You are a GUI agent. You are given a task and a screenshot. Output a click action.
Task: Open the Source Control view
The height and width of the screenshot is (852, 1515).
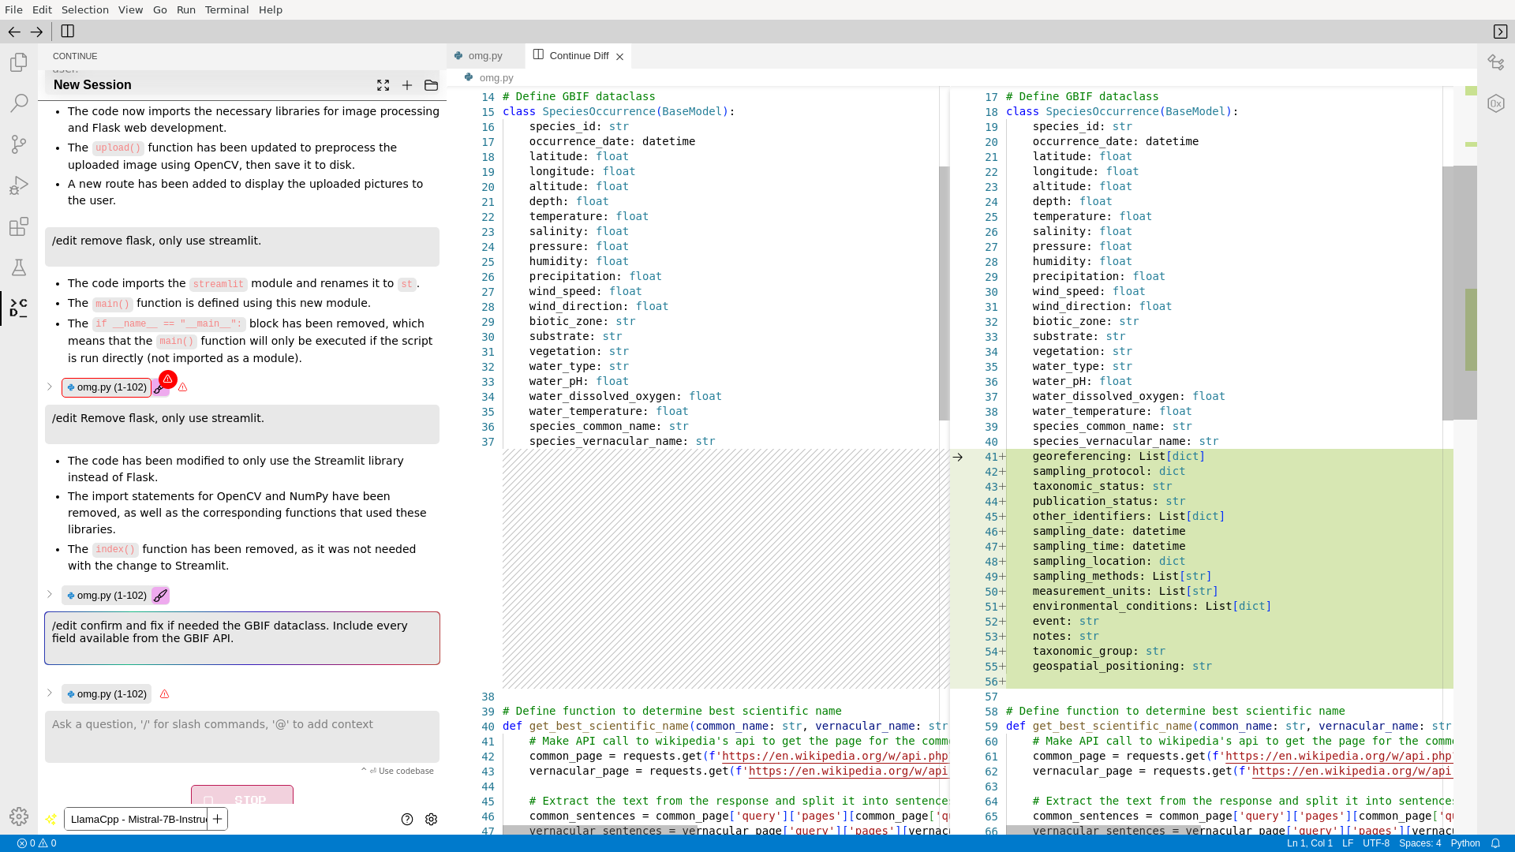click(19, 144)
